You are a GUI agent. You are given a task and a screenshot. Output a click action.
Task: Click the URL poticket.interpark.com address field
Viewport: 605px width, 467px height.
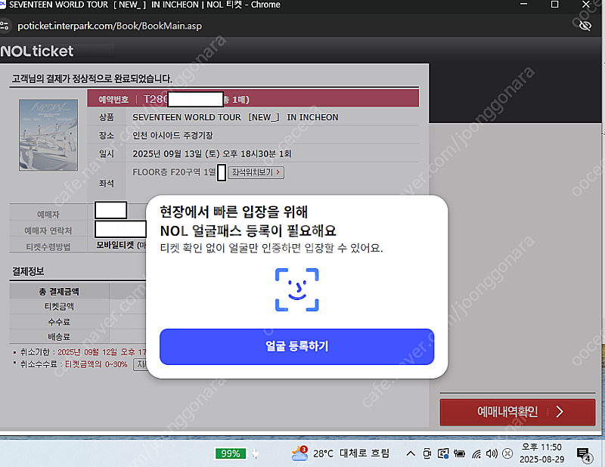tap(110, 26)
